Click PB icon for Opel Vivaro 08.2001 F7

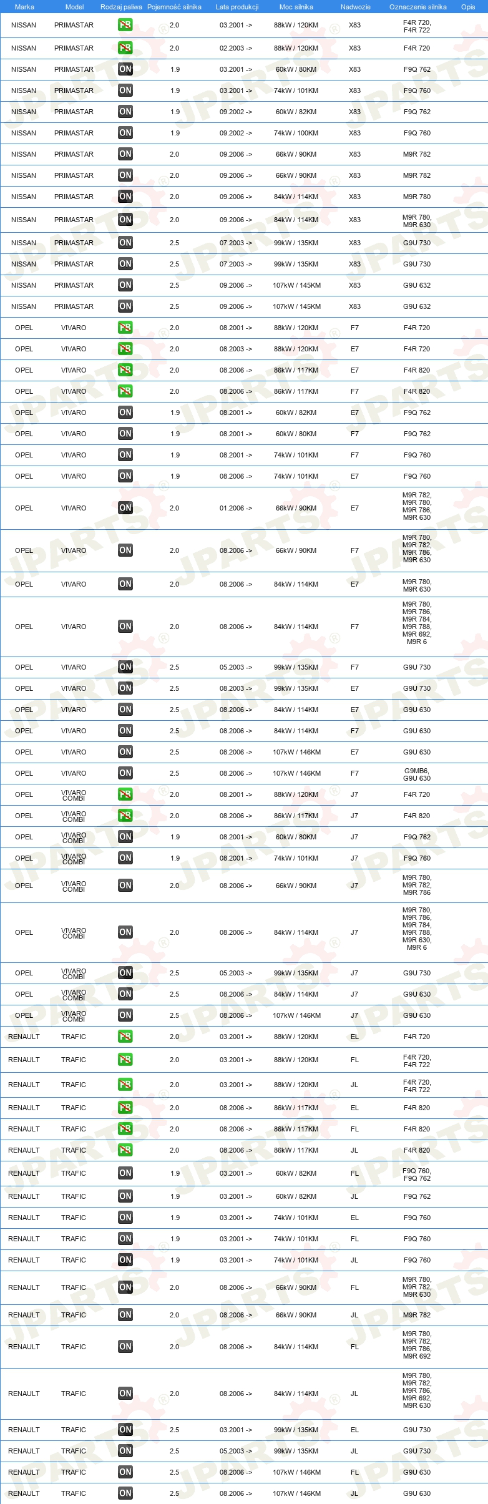click(x=125, y=328)
